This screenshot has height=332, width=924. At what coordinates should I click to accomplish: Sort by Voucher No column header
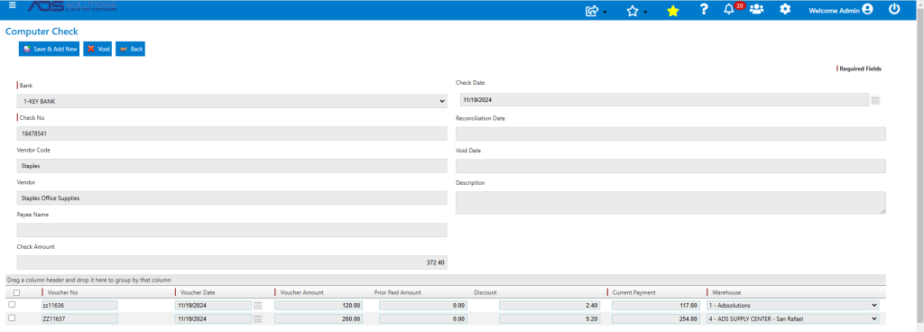(x=61, y=292)
